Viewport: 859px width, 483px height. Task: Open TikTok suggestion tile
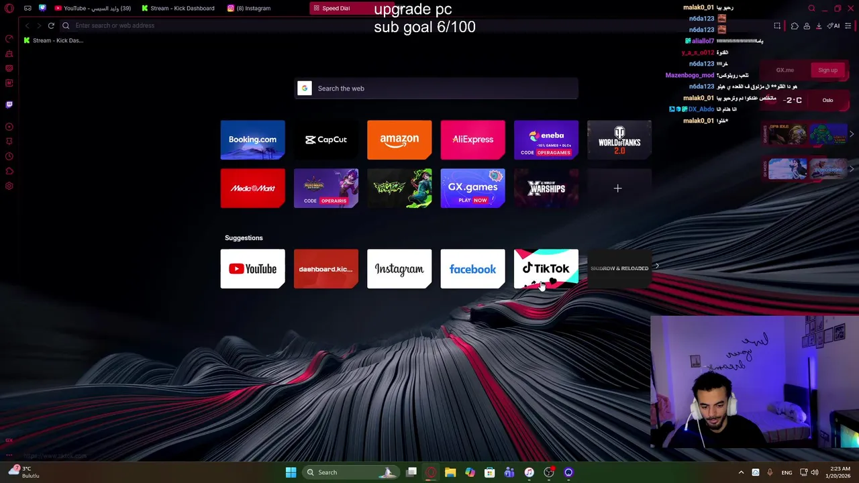tap(546, 269)
